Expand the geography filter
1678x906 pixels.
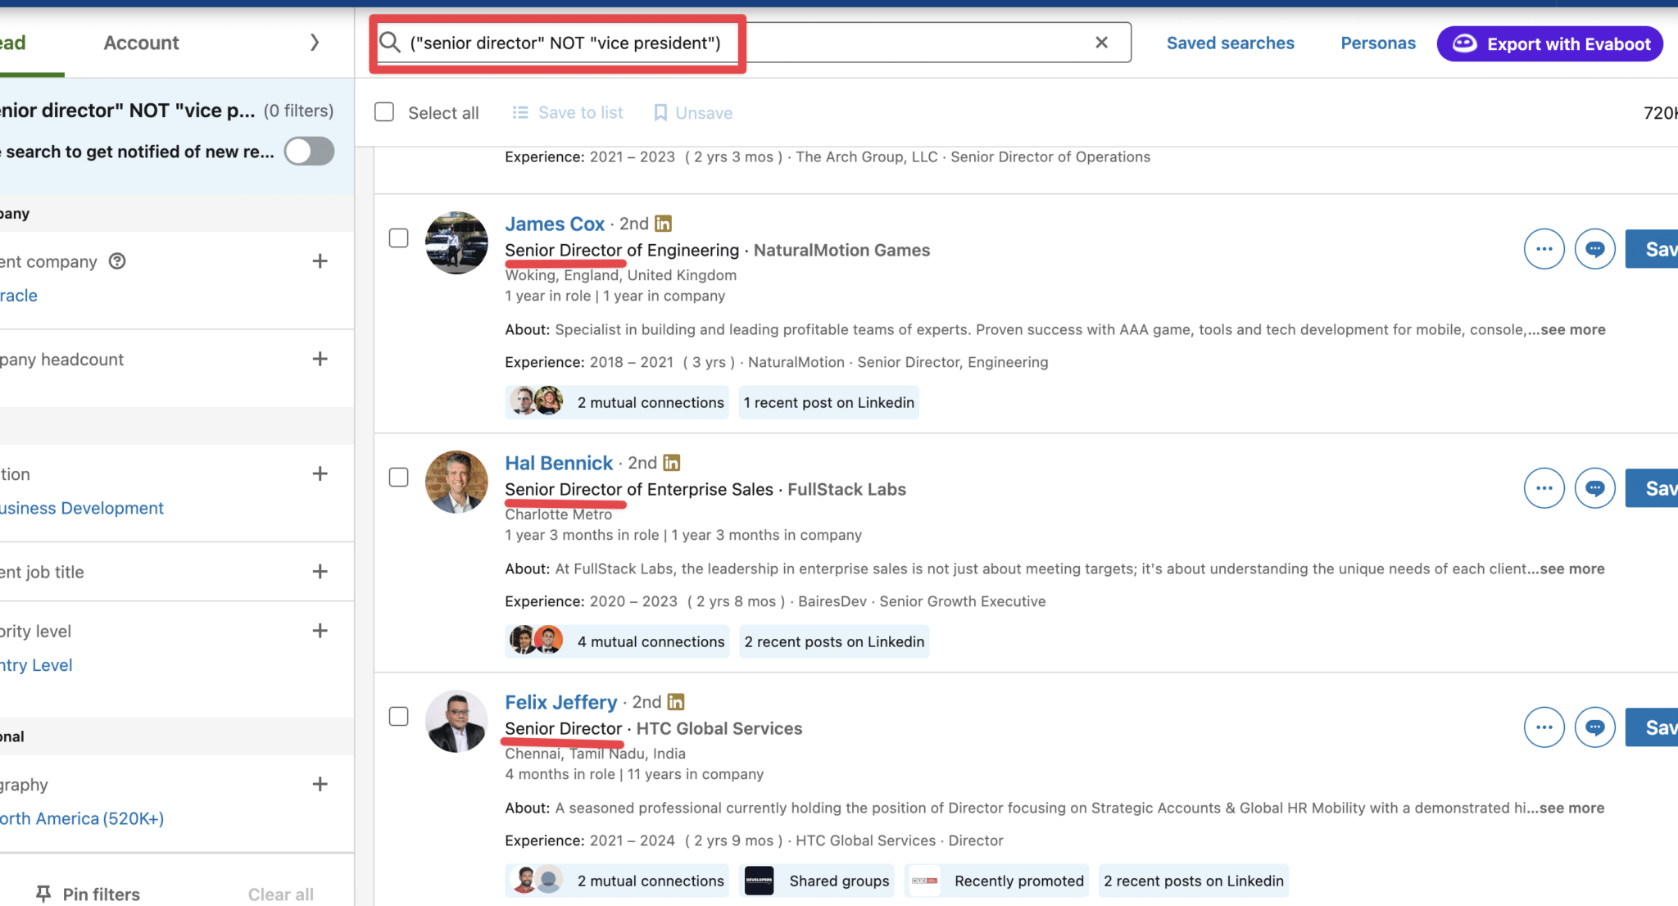click(x=320, y=784)
